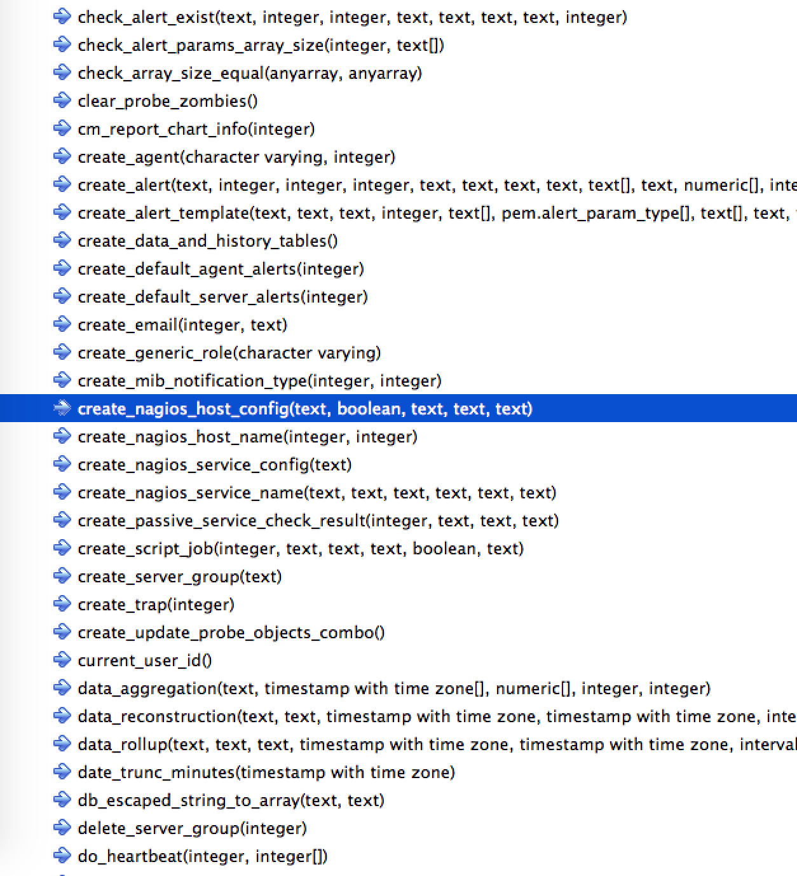Click the icon next to clear_probe_zombies()
Viewport: 797px width, 876px height.
[62, 100]
